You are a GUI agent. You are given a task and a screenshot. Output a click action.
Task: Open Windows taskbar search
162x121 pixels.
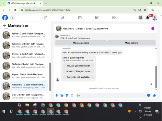coord(11,111)
